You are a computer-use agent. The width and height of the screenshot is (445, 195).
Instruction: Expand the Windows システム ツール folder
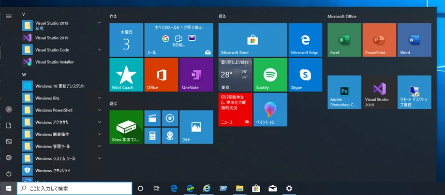(x=63, y=158)
